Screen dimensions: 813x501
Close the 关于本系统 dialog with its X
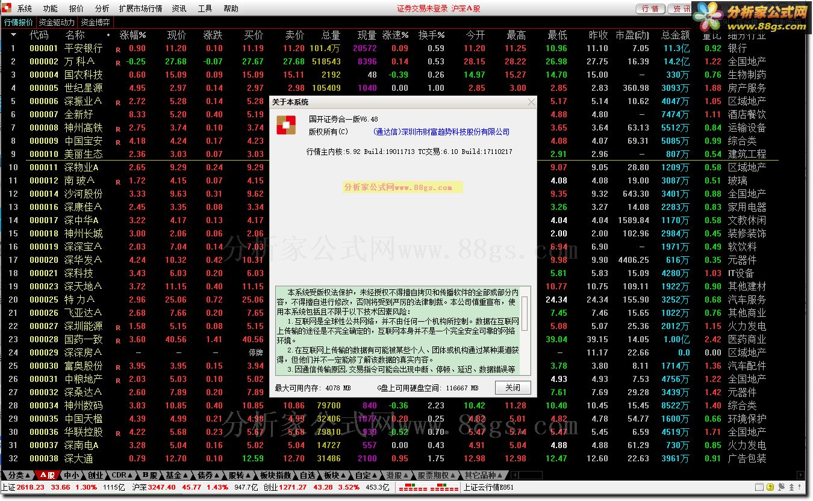point(531,102)
